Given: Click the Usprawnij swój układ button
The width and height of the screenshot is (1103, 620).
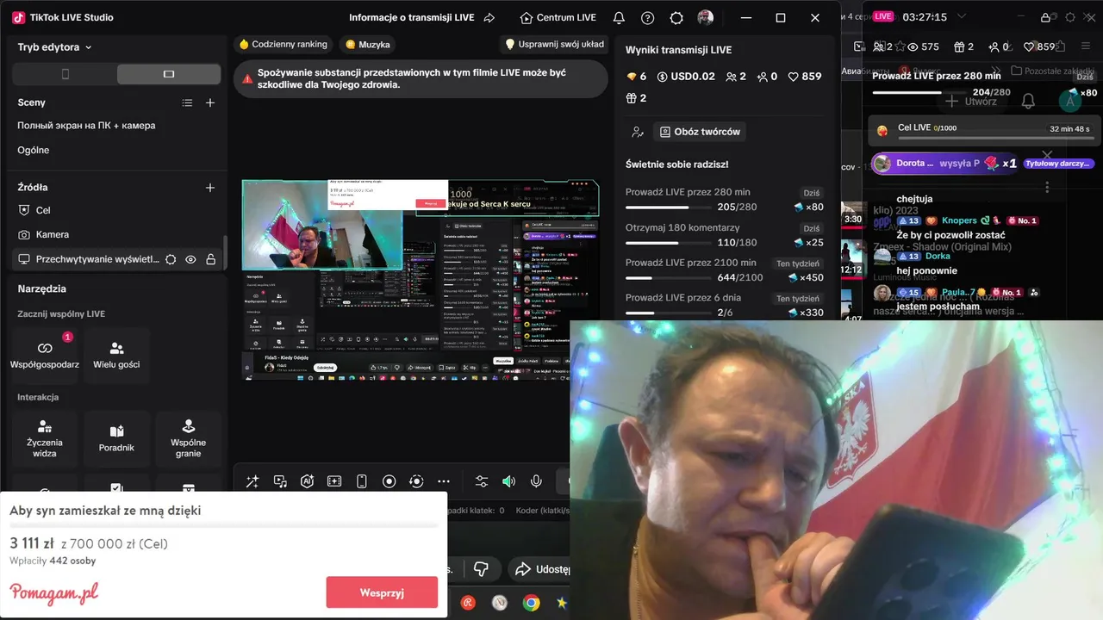Looking at the screenshot, I should 554,44.
